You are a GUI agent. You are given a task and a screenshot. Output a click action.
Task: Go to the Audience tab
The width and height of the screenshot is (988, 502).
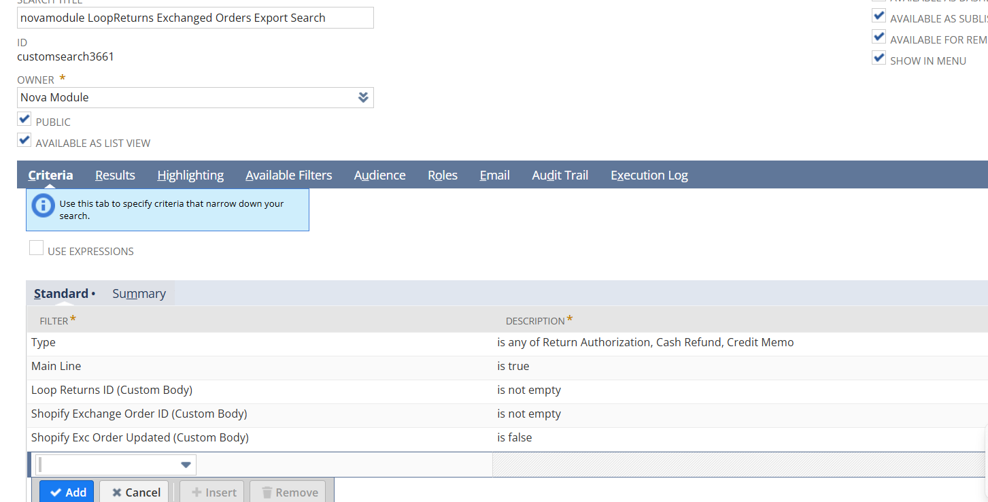tap(379, 175)
